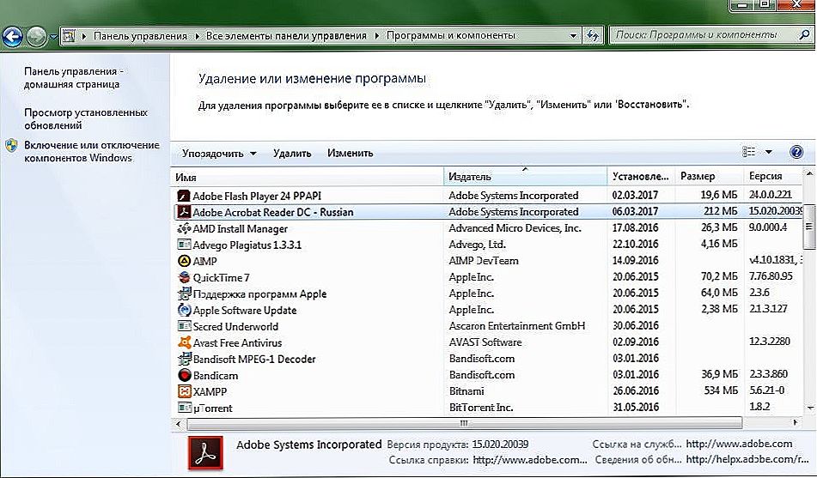The width and height of the screenshot is (817, 478).
Task: Open the help question mark icon
Action: click(796, 152)
